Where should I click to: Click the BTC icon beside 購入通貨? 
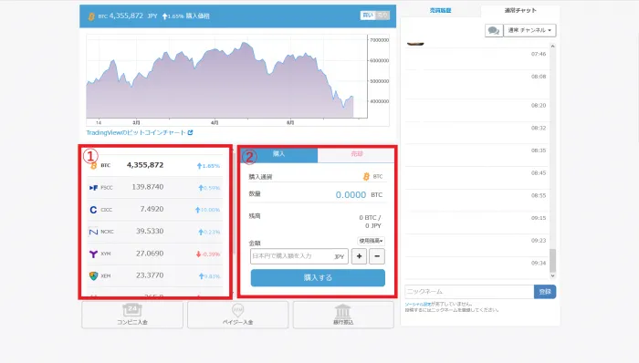coord(366,176)
